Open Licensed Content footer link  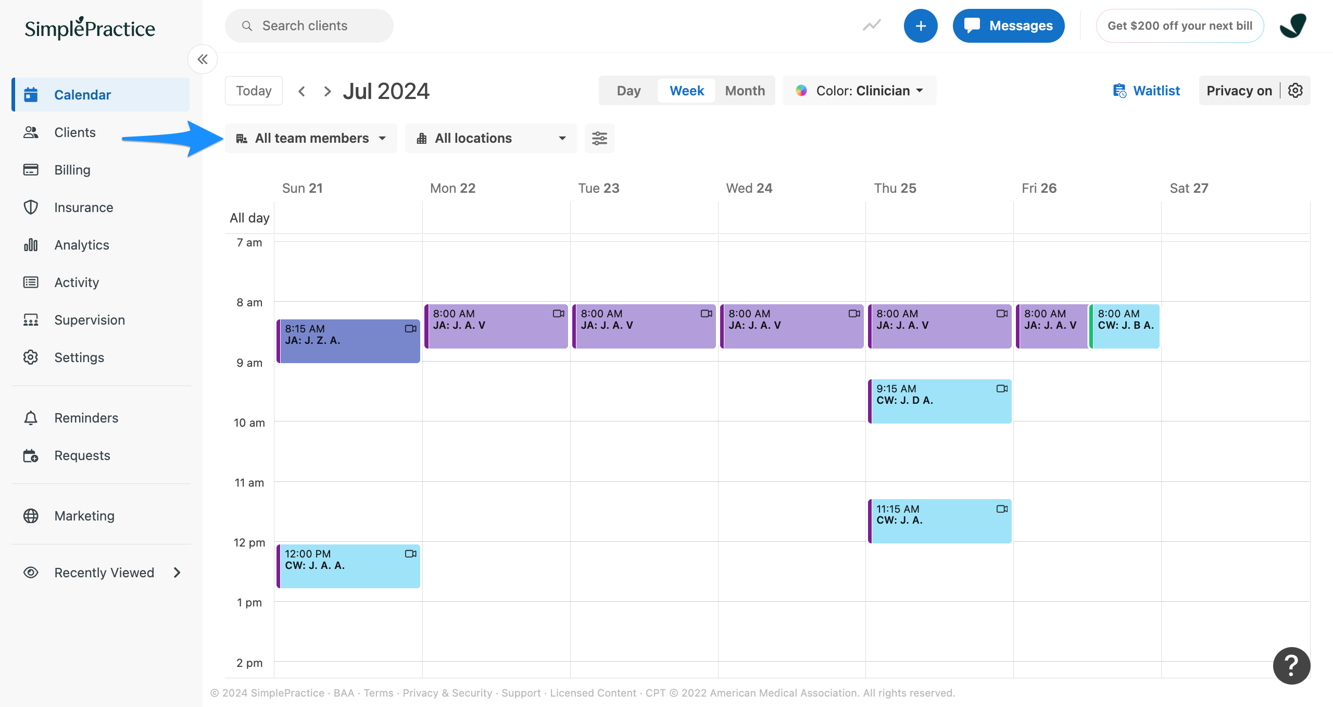[593, 693]
